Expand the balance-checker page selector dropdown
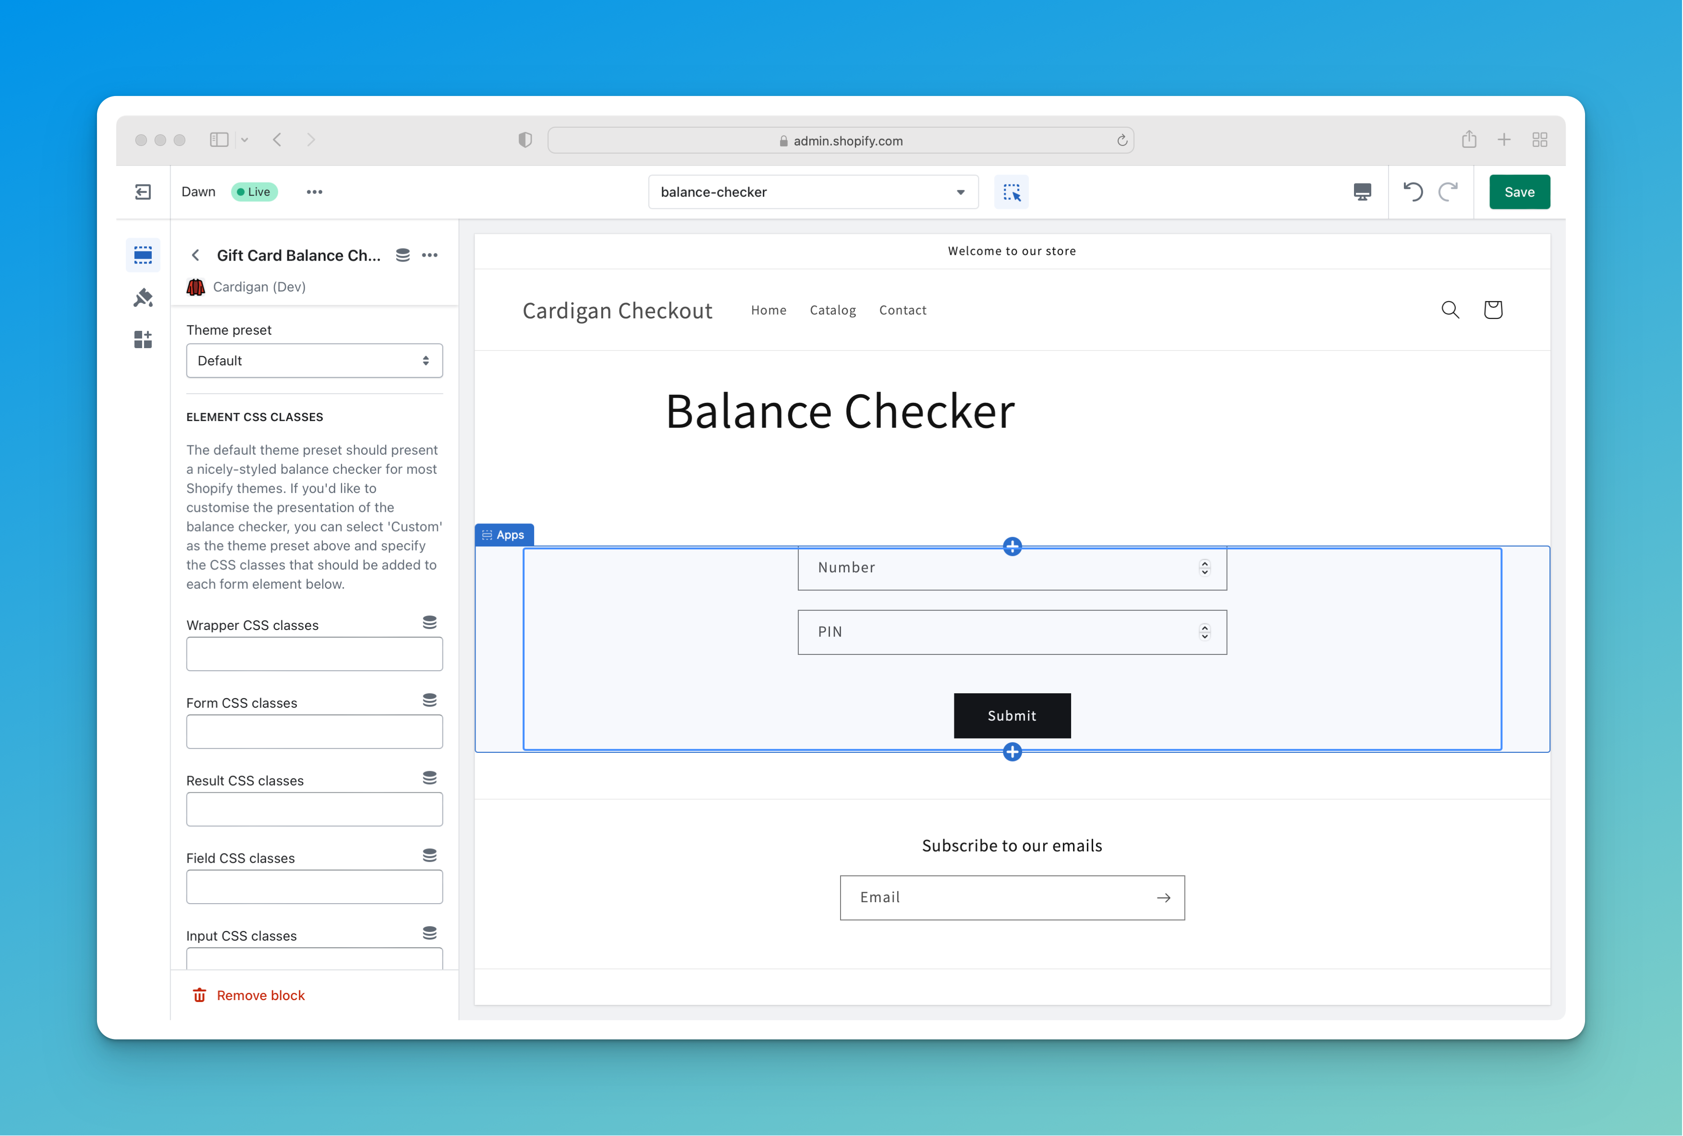The height and width of the screenshot is (1136, 1683). (960, 192)
